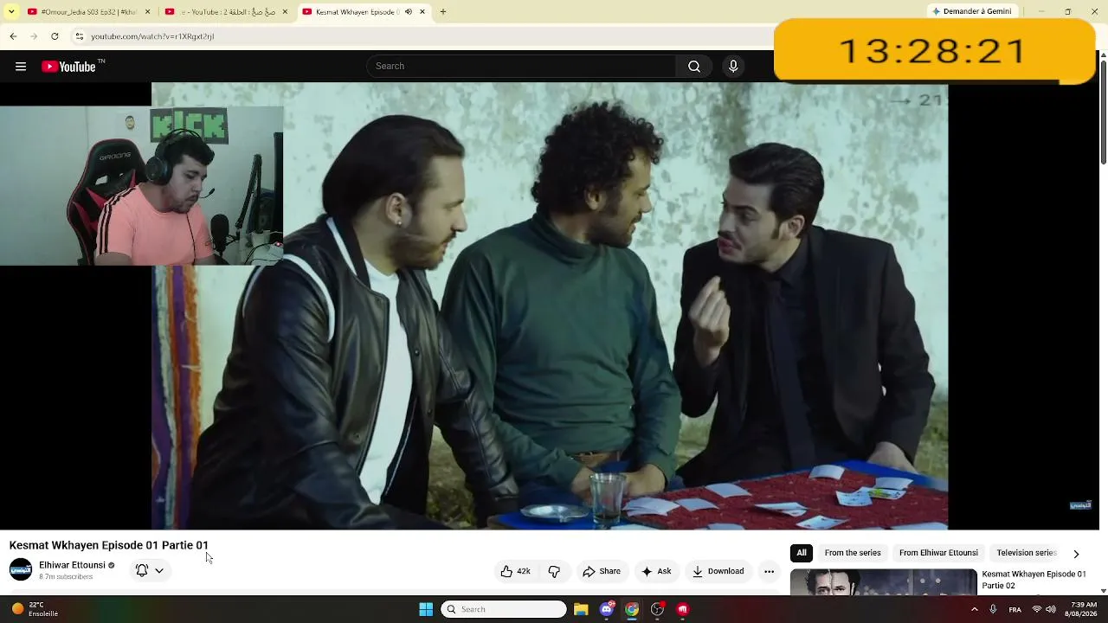Open notification bell dropdown for Elhiwar Ettounsi
The image size is (1108, 623).
point(150,570)
